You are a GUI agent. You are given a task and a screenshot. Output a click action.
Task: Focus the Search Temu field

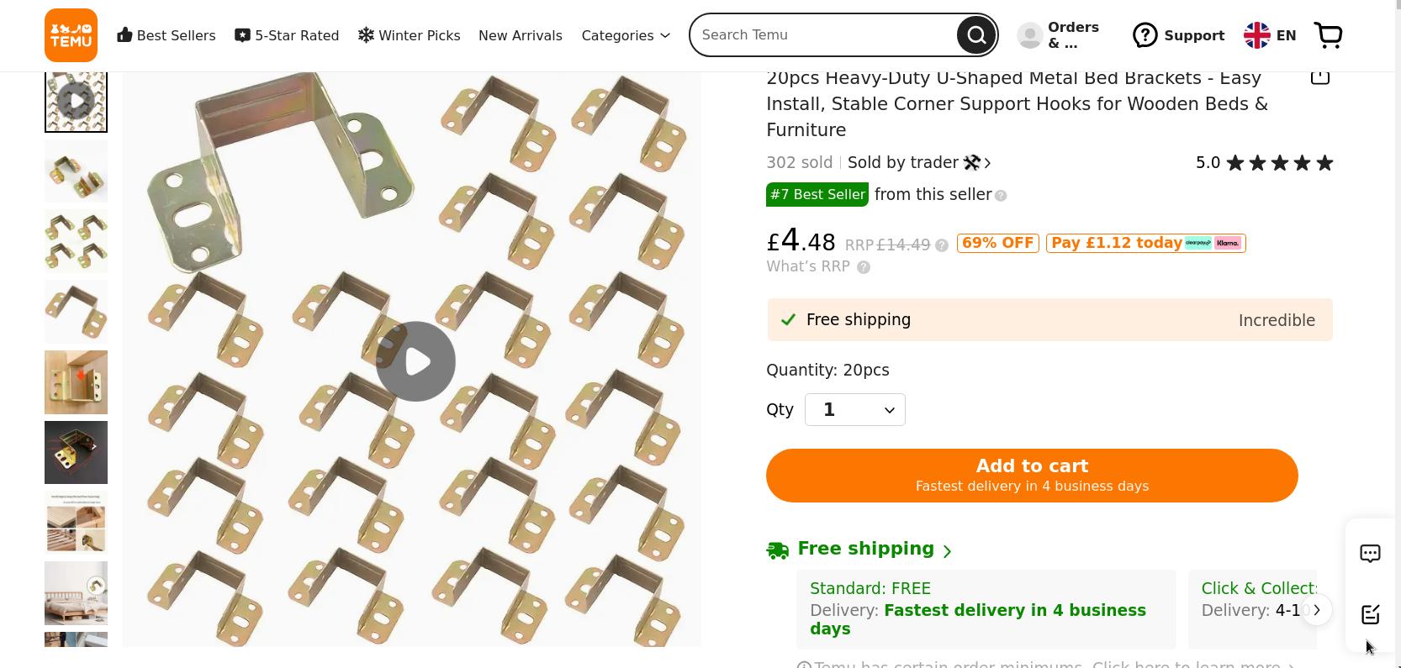click(x=824, y=35)
